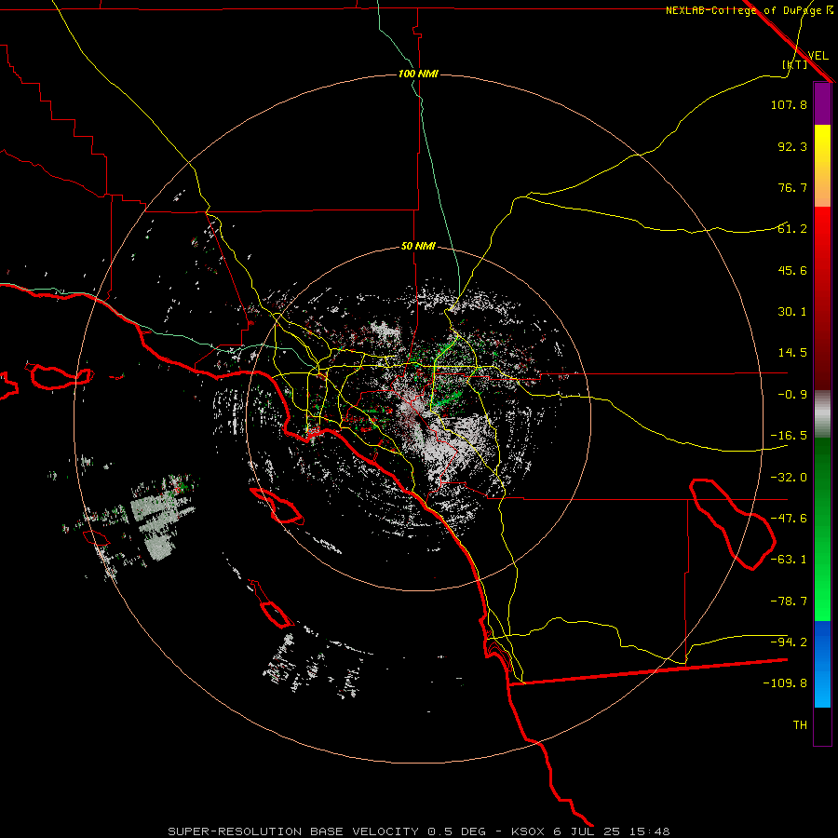
Task: Click the -47.6 legend value
Action: click(x=789, y=519)
